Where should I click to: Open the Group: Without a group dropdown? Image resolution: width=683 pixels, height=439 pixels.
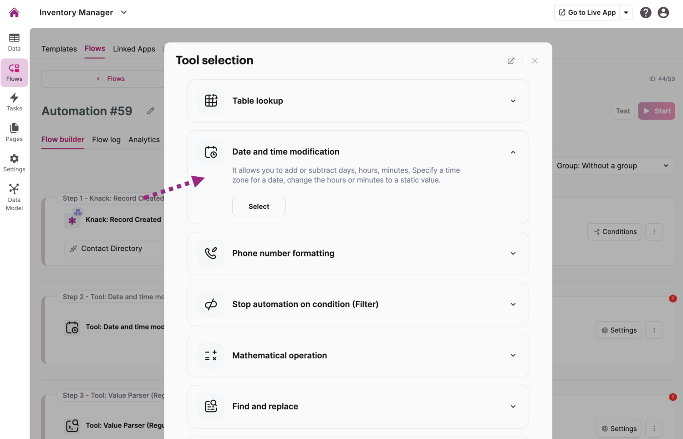(x=612, y=166)
